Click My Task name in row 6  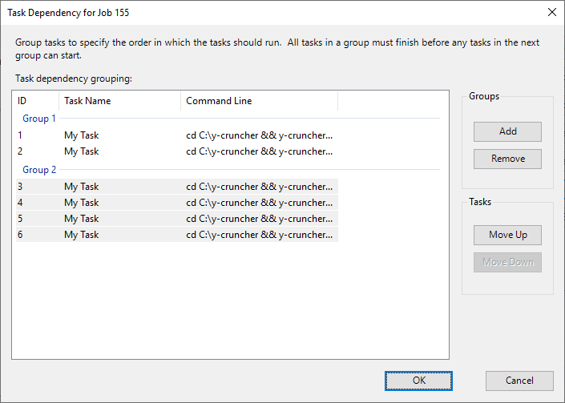82,235
